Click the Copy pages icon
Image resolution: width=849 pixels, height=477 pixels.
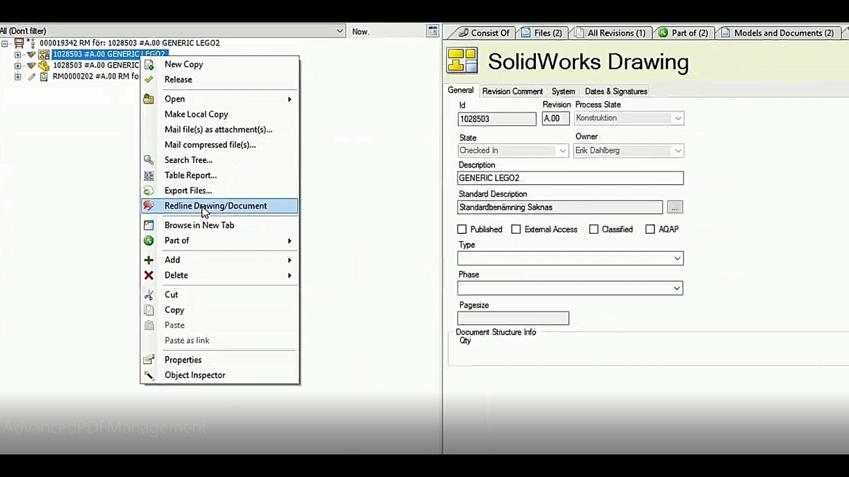pos(149,309)
